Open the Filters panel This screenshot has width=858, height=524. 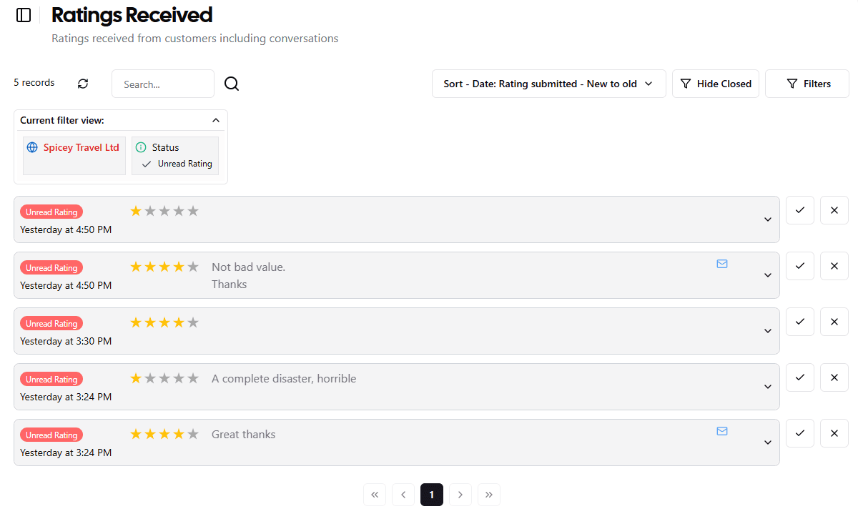(807, 84)
